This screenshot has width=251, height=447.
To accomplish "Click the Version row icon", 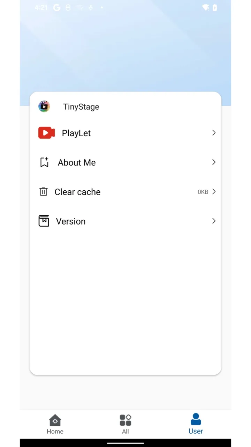I will pos(44,221).
